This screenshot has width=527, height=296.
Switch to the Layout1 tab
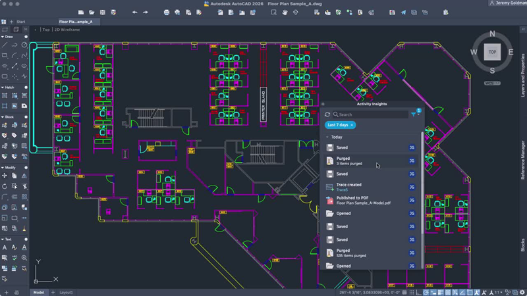click(x=66, y=292)
